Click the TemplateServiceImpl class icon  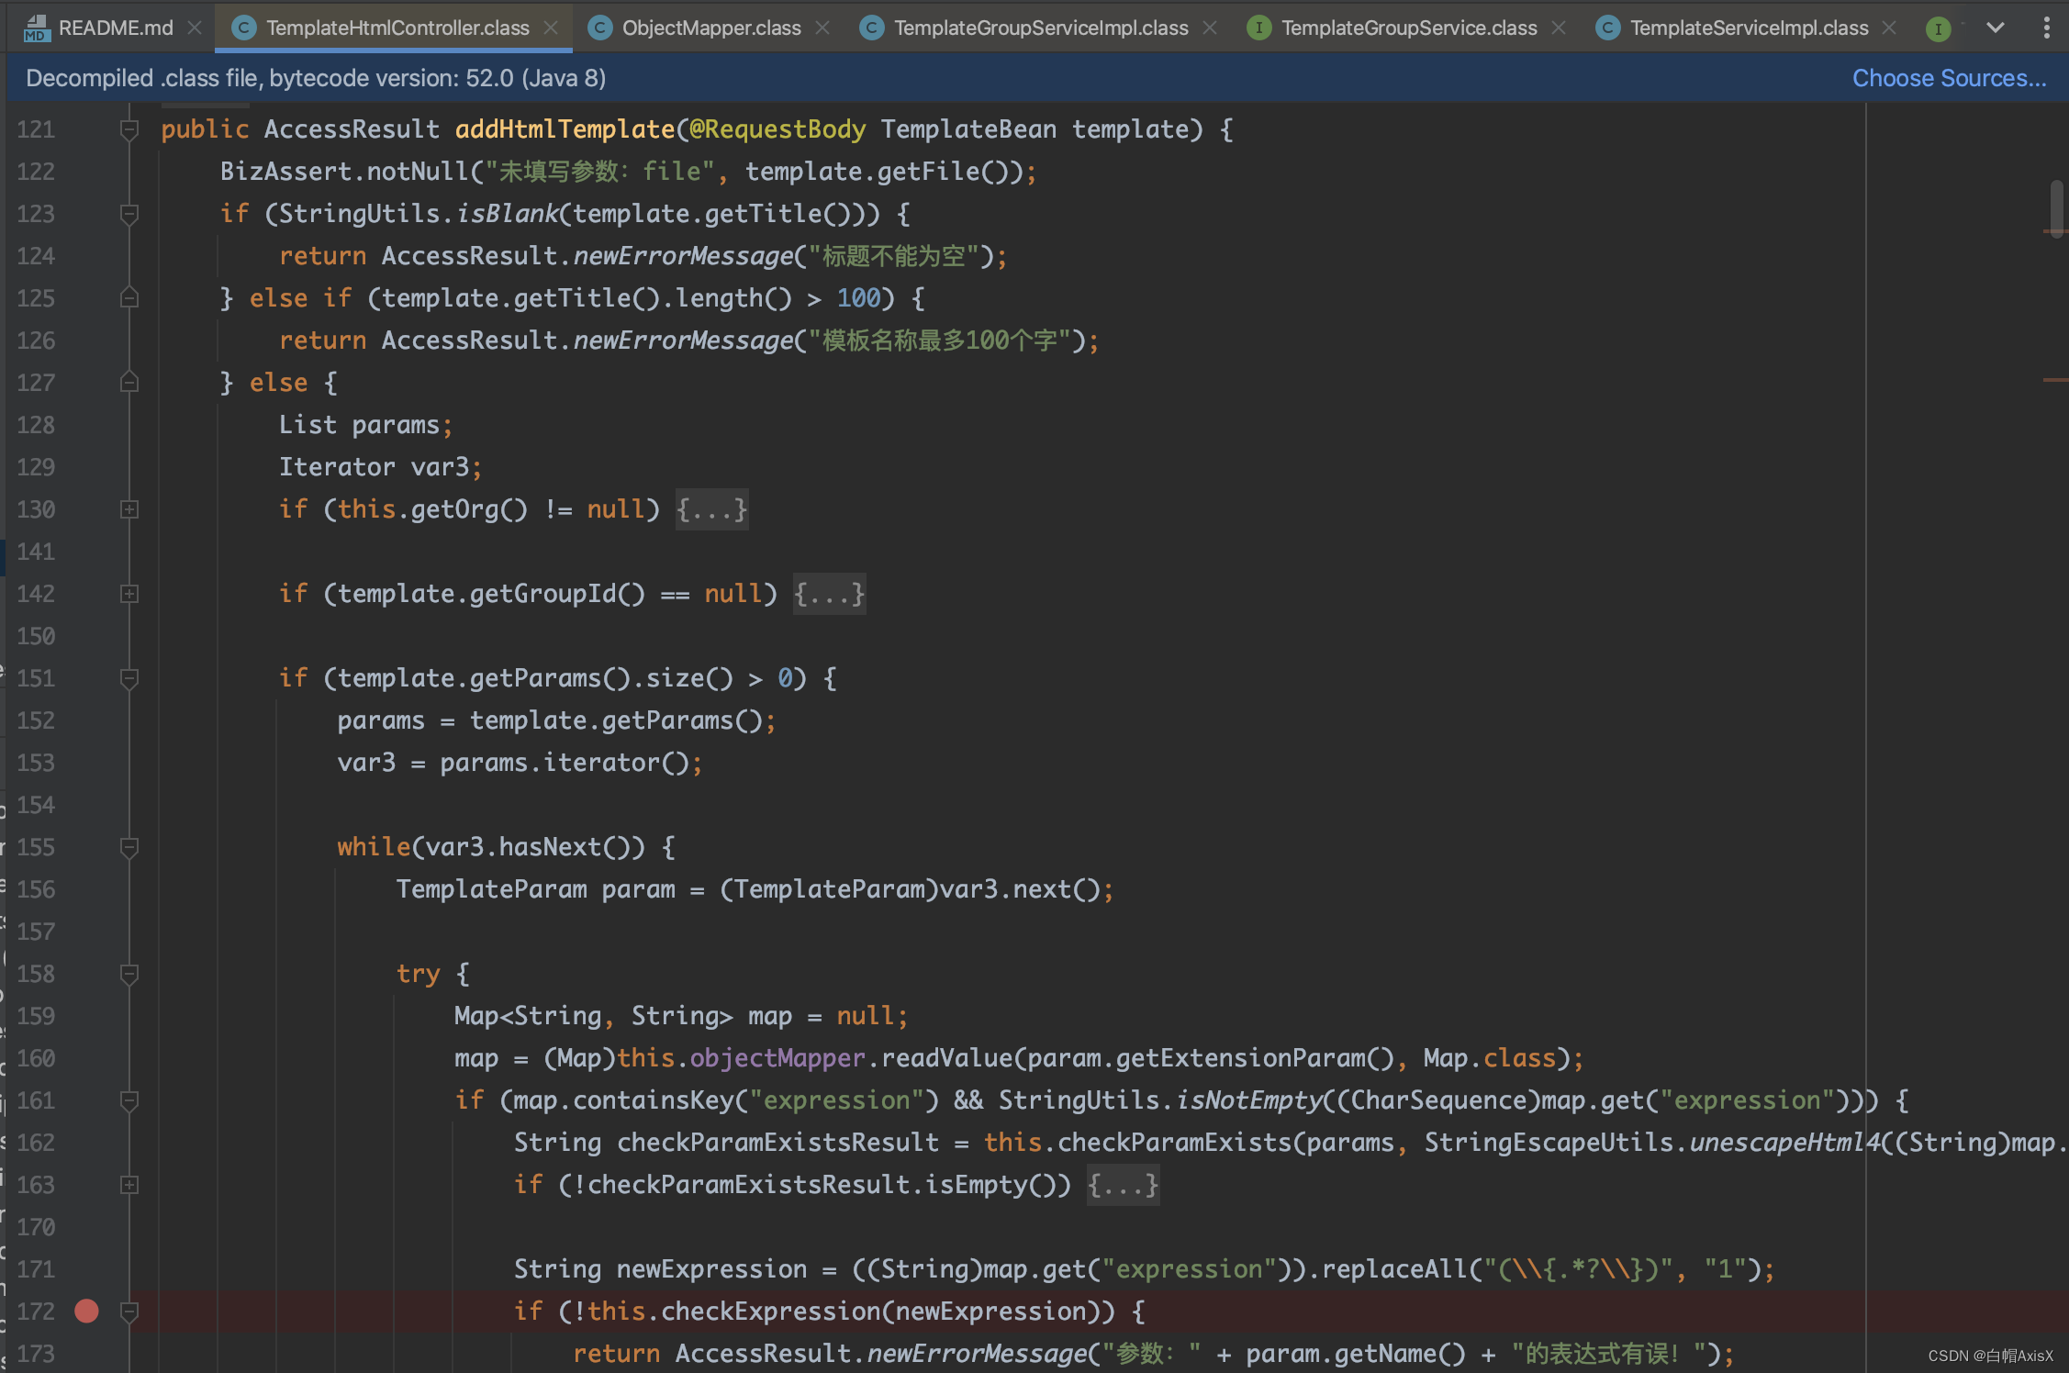click(1607, 28)
